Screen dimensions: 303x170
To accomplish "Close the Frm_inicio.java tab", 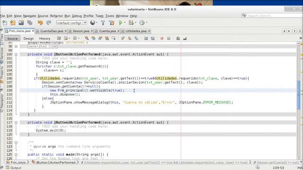I will click(x=33, y=31).
